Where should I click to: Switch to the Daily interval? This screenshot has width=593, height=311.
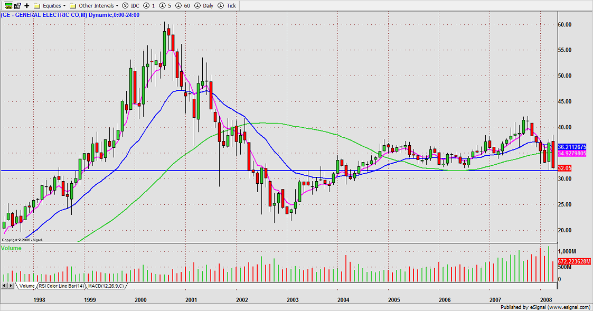tap(204, 6)
